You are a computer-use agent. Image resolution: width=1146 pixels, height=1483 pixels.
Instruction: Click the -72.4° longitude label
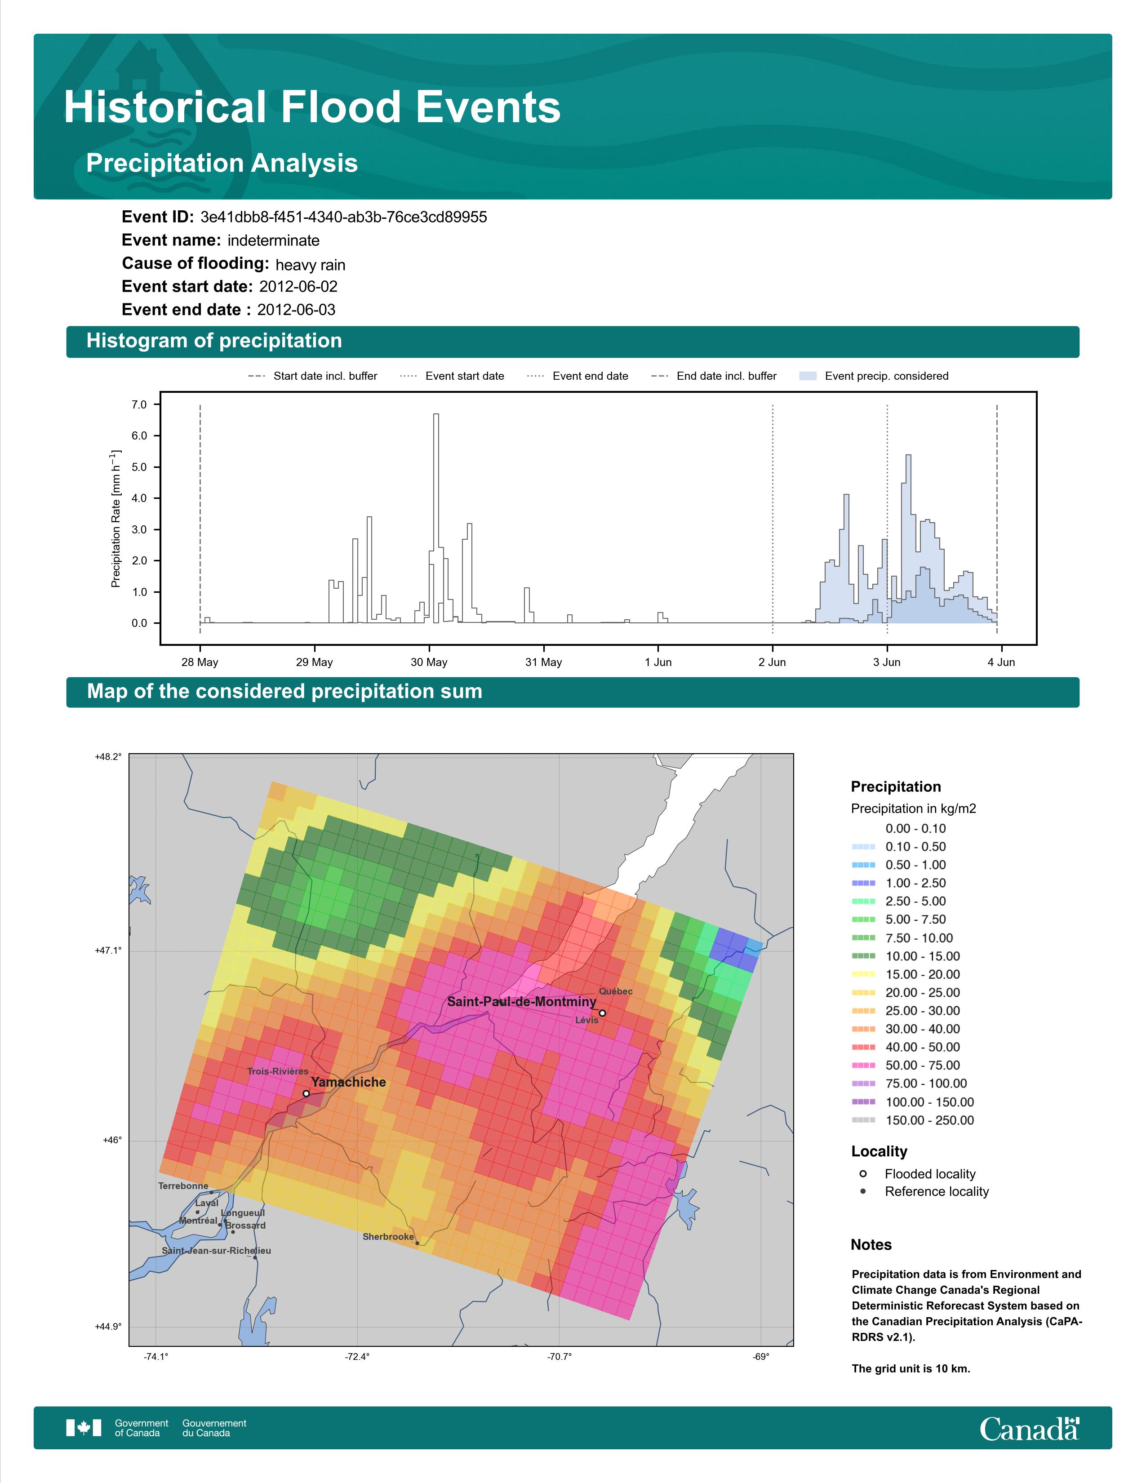coord(357,1357)
